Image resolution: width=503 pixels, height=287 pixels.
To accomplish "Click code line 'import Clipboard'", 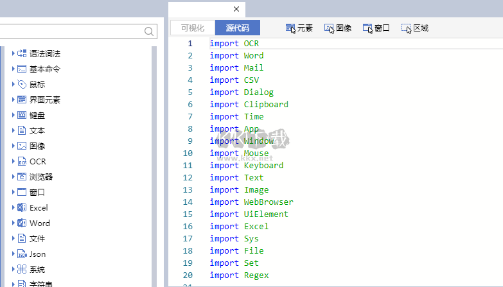I will (x=249, y=104).
